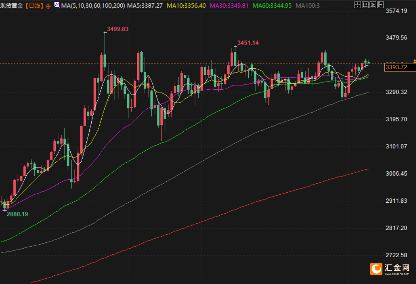The image size is (416, 284).
Task: Select the MA5:3387.27 value label
Action: pyautogui.click(x=145, y=6)
